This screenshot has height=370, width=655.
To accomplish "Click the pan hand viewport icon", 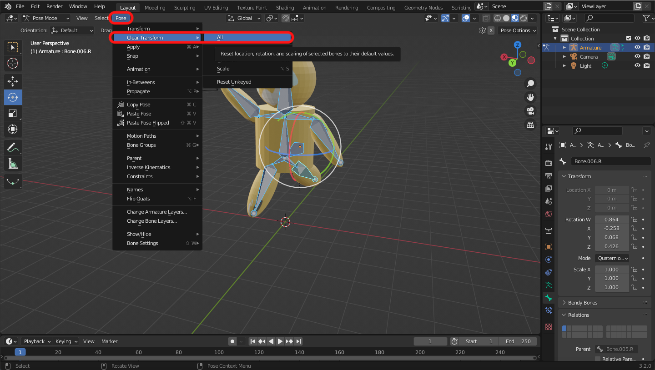I will (x=530, y=97).
